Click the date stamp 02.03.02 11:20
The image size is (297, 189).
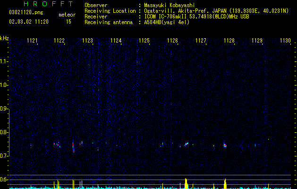point(29,22)
